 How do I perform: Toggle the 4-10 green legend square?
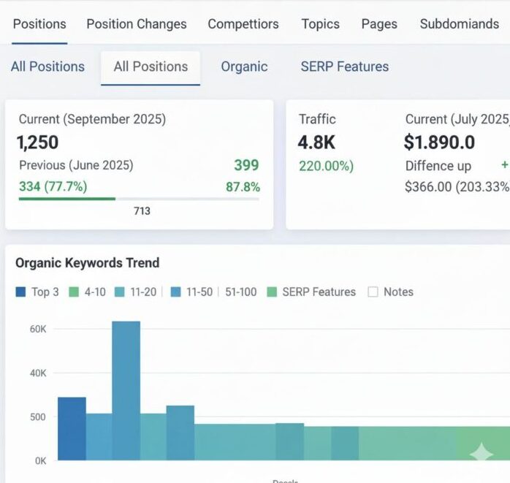click(x=74, y=292)
